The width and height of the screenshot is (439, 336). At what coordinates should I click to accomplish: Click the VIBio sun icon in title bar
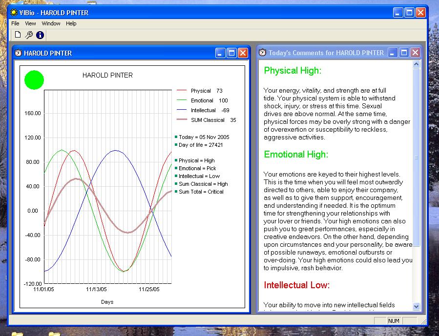(14, 13)
